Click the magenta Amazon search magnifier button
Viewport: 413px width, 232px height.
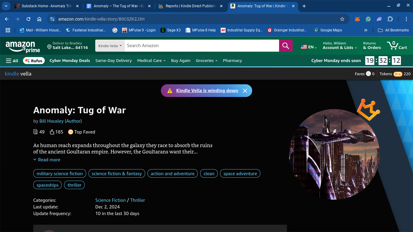286,46
